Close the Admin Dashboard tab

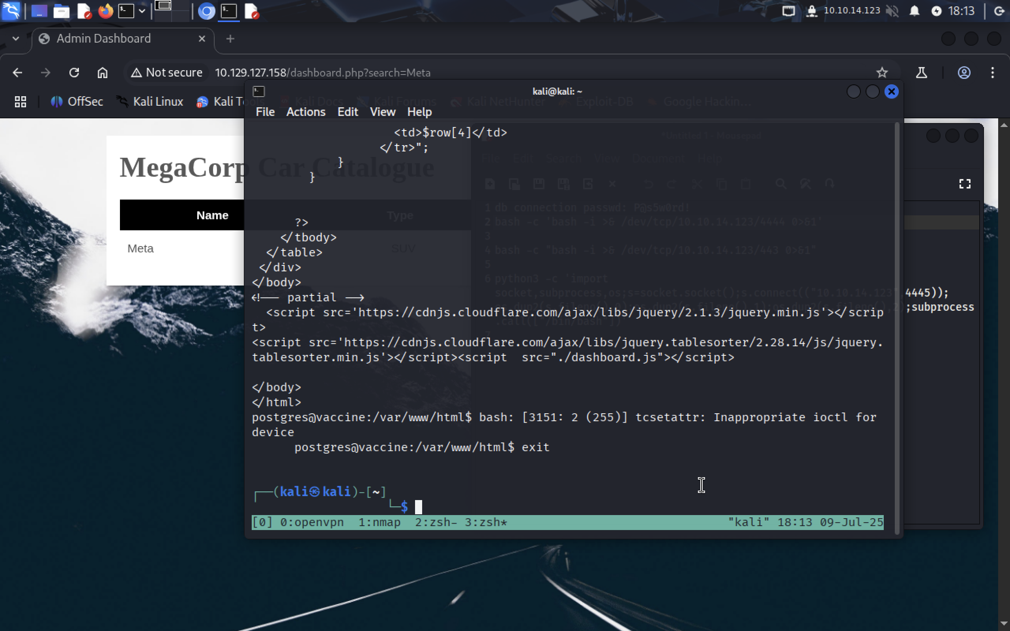click(202, 39)
